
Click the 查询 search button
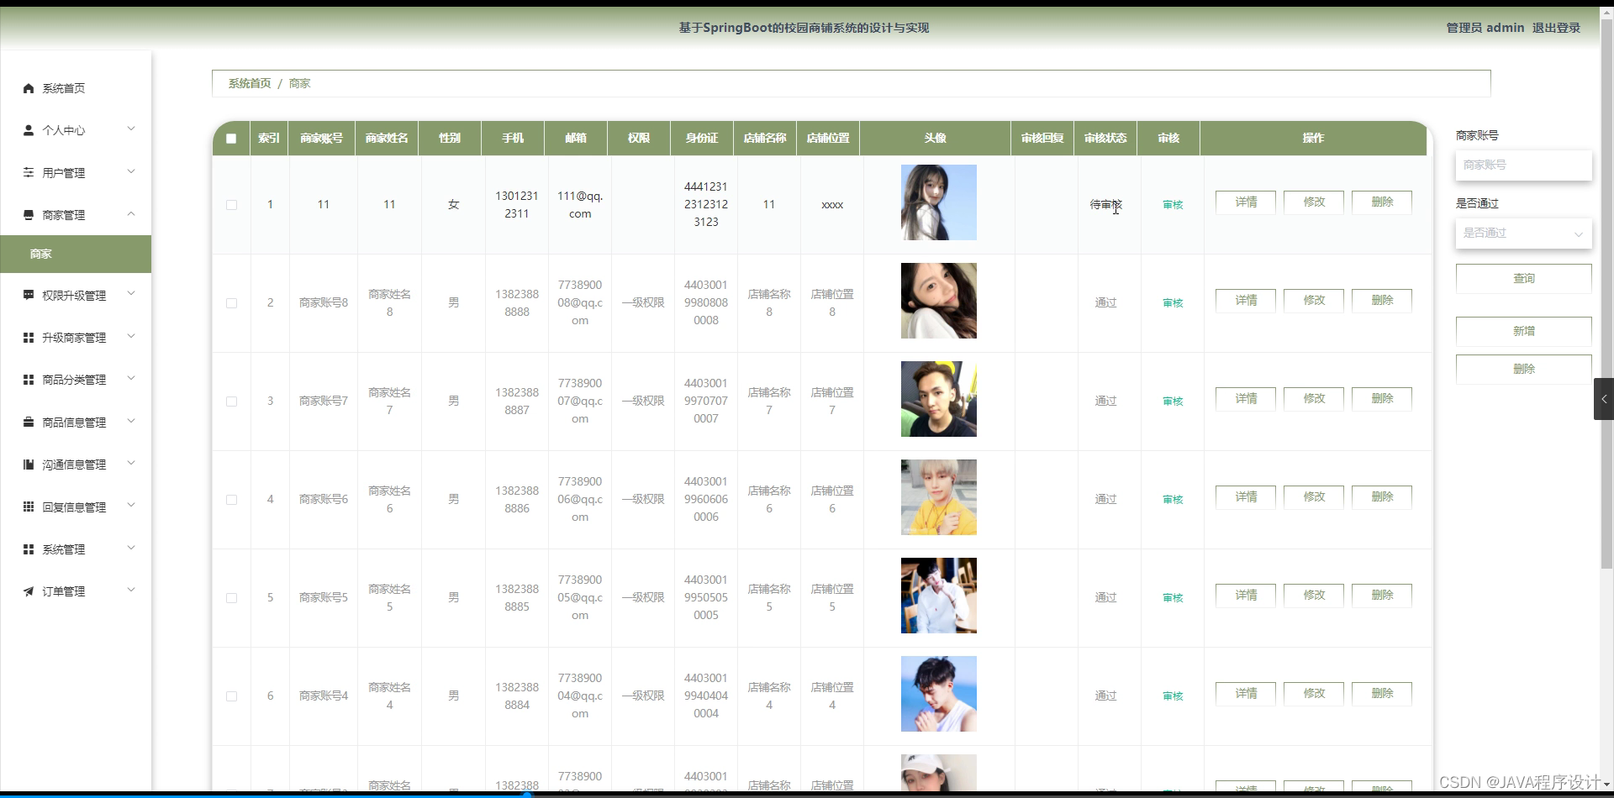(x=1523, y=278)
